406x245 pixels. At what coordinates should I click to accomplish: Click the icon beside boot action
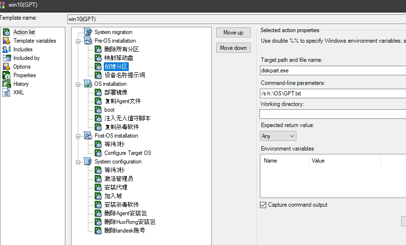[98, 110]
